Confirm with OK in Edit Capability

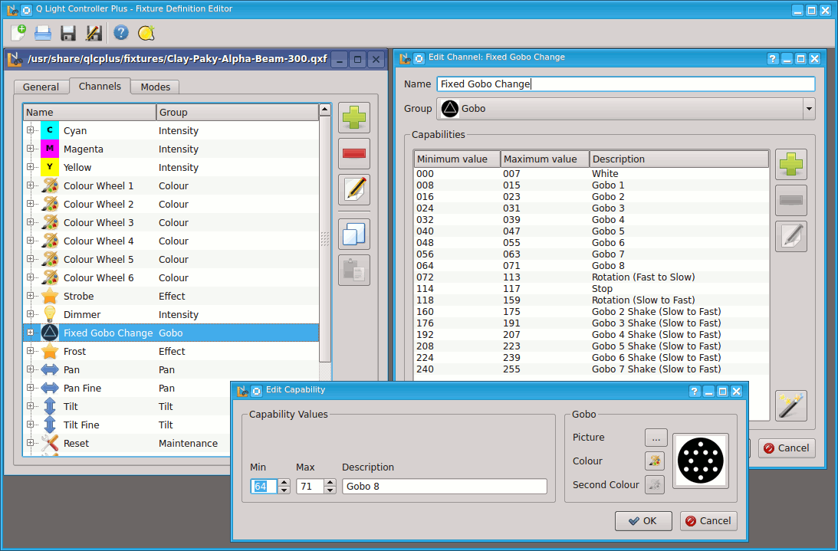642,520
